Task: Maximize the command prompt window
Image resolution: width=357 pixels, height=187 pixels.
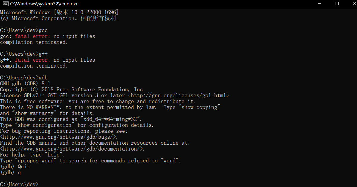Action: [336, 4]
